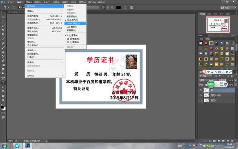This screenshot has width=238, height=149.
Task: Click 自动色调(N) menu entry
Action: 45,16
